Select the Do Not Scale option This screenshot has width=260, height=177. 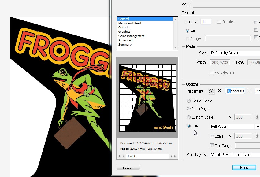[188, 101]
